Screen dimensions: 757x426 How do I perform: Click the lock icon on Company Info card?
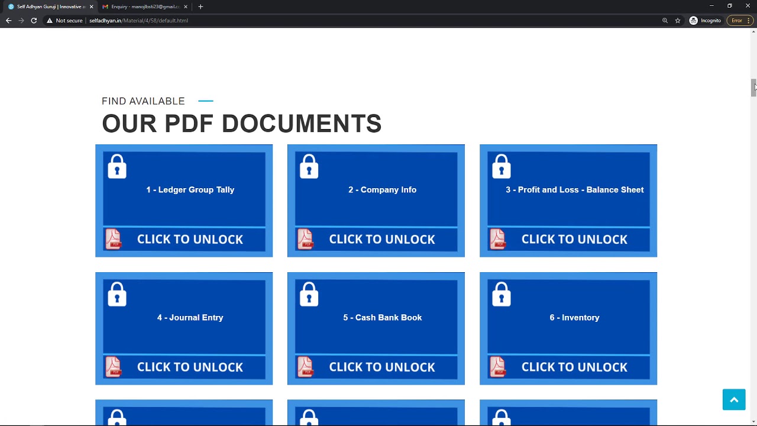(x=309, y=166)
